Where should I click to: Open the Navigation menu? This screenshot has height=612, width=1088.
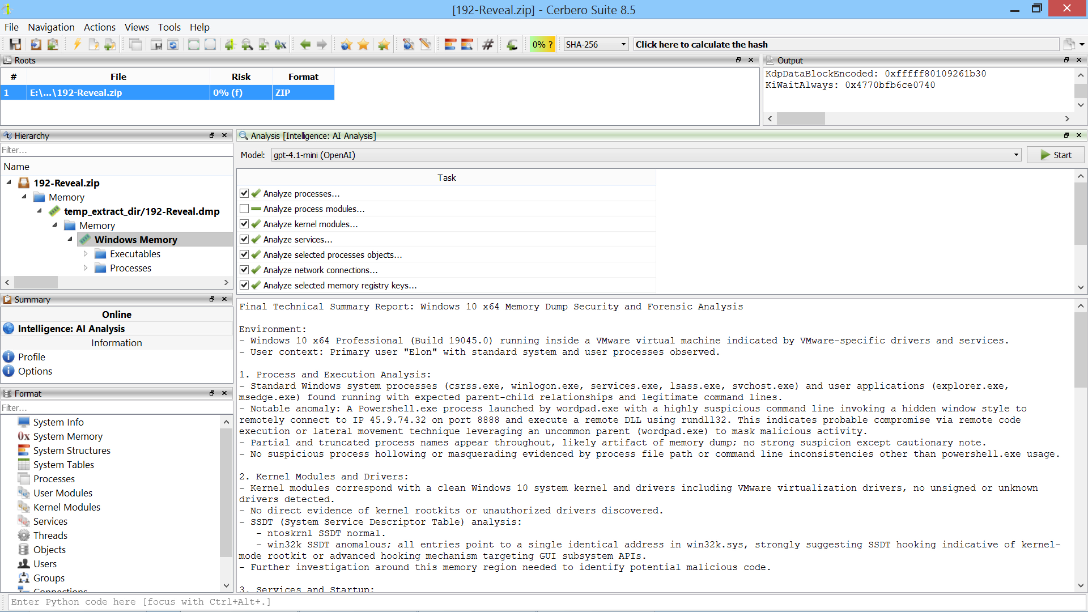[51, 27]
